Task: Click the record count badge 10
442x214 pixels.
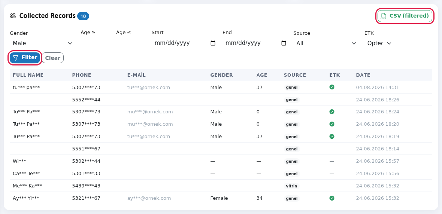Action: click(x=83, y=16)
